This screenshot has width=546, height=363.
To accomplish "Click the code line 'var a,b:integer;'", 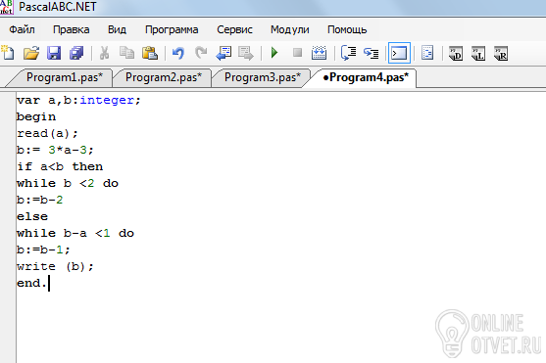I will pyautogui.click(x=78, y=101).
